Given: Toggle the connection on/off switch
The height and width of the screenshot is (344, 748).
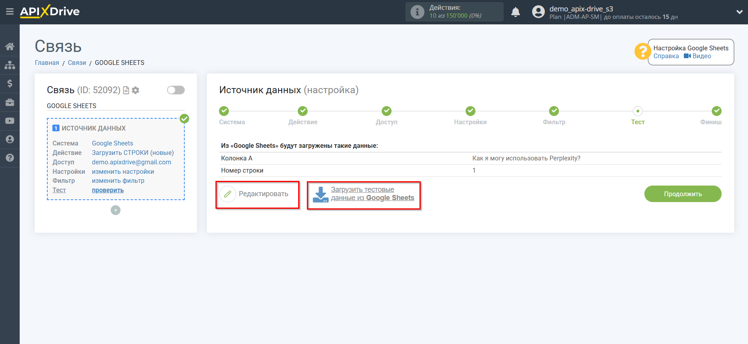Looking at the screenshot, I should [176, 90].
